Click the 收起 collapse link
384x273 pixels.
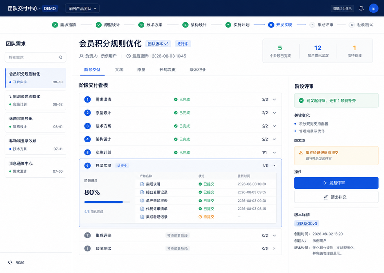click(20, 262)
